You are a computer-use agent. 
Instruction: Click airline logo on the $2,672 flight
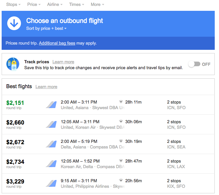point(51,144)
